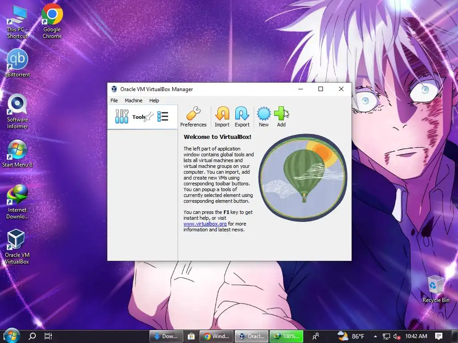Open the notification center icon

pyautogui.click(x=439, y=336)
